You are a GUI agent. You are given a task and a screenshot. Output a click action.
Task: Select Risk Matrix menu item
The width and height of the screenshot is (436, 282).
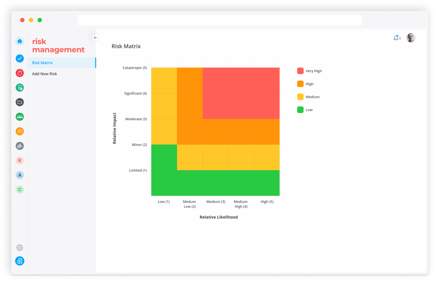point(42,63)
